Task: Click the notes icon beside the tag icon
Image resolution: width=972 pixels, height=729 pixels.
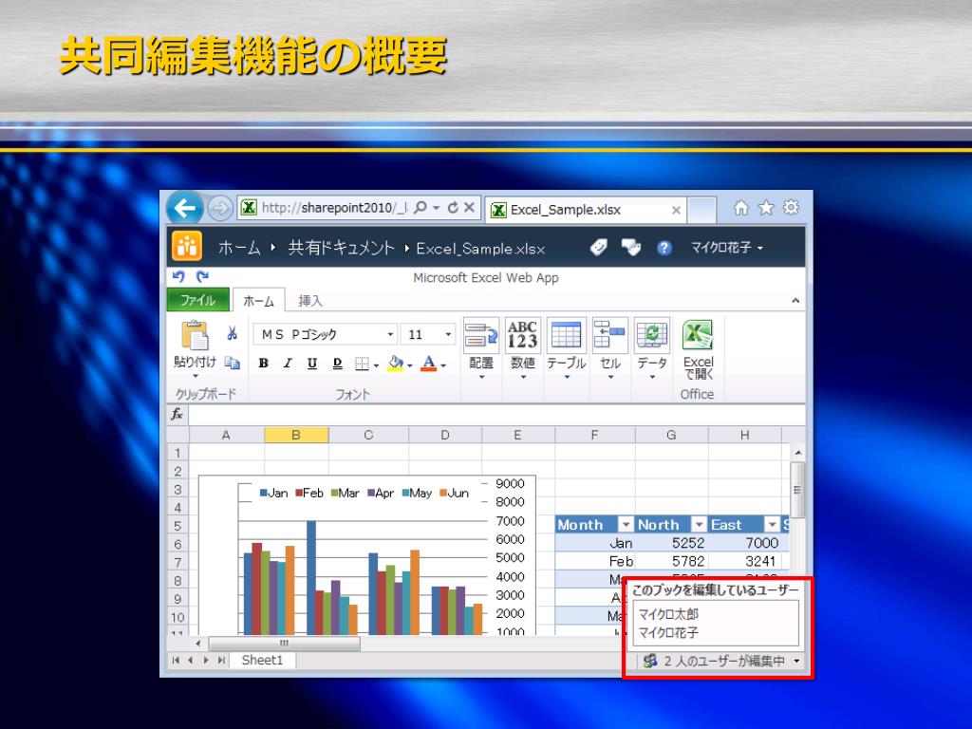Action: pyautogui.click(x=630, y=248)
